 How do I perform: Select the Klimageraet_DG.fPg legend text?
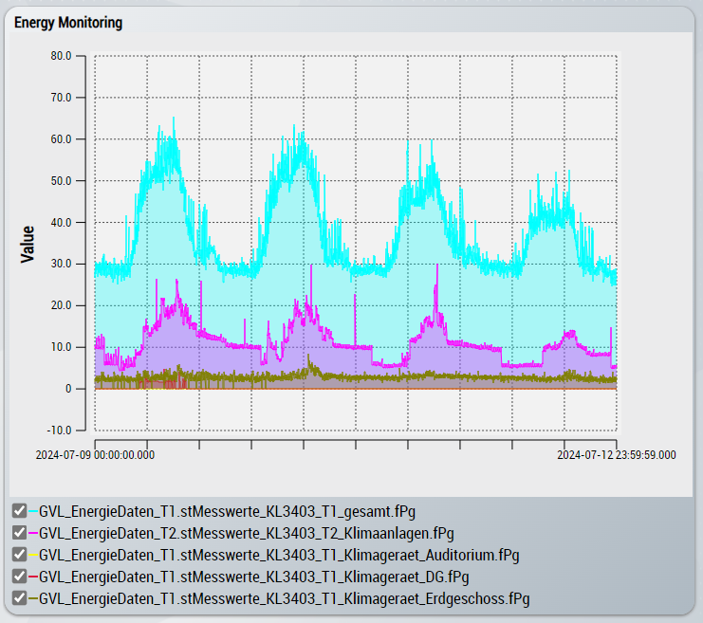pos(254,577)
